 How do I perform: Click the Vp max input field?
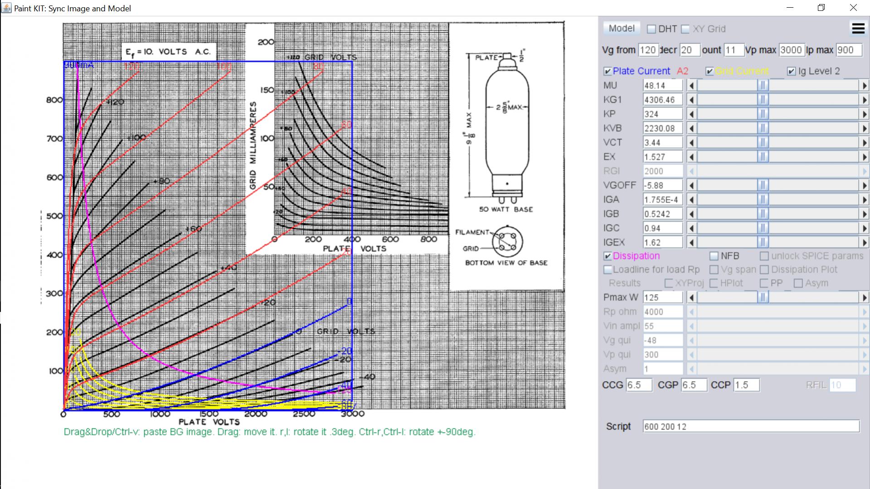[x=792, y=50]
